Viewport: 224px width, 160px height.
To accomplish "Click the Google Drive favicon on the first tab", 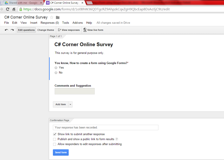I will coord(6,3).
